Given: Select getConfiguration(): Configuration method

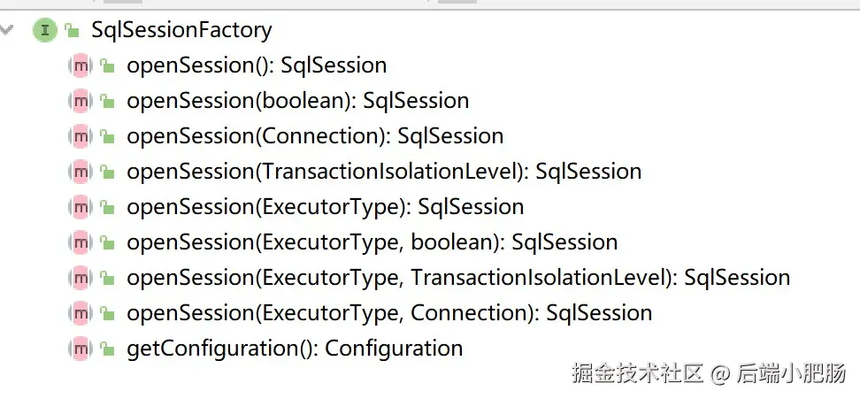Looking at the screenshot, I should [295, 349].
